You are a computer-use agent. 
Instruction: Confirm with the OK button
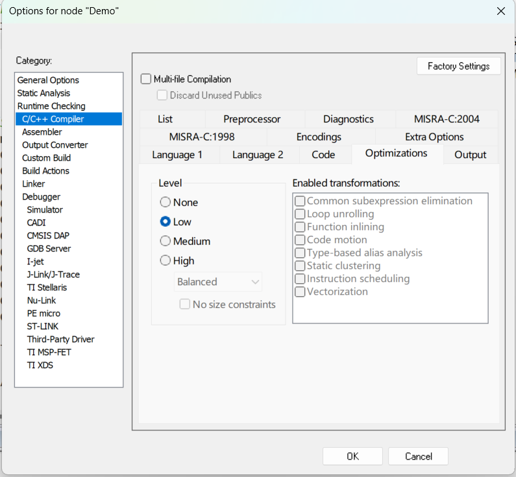pos(352,456)
